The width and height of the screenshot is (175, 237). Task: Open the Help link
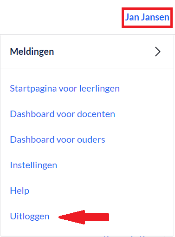tap(19, 191)
